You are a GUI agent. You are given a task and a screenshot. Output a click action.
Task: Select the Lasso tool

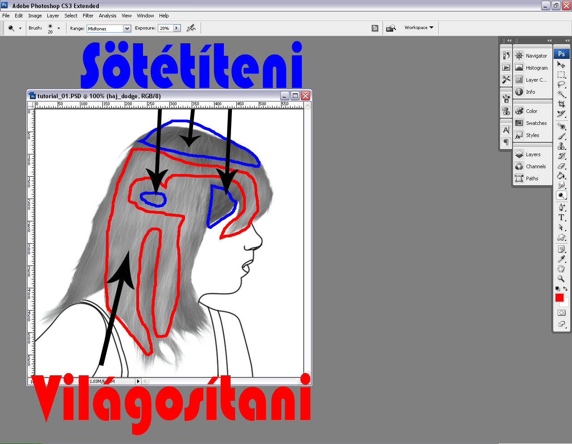tap(561, 84)
